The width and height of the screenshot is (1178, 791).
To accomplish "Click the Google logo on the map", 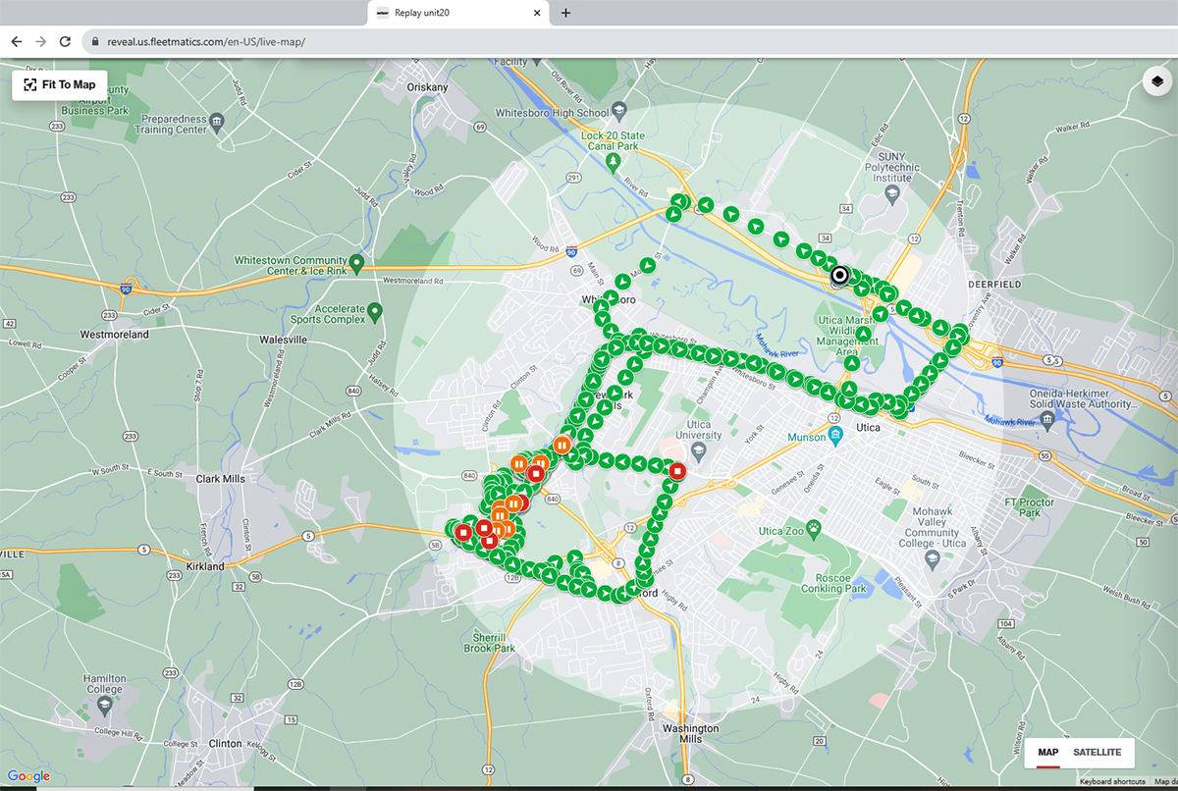I will pyautogui.click(x=28, y=776).
